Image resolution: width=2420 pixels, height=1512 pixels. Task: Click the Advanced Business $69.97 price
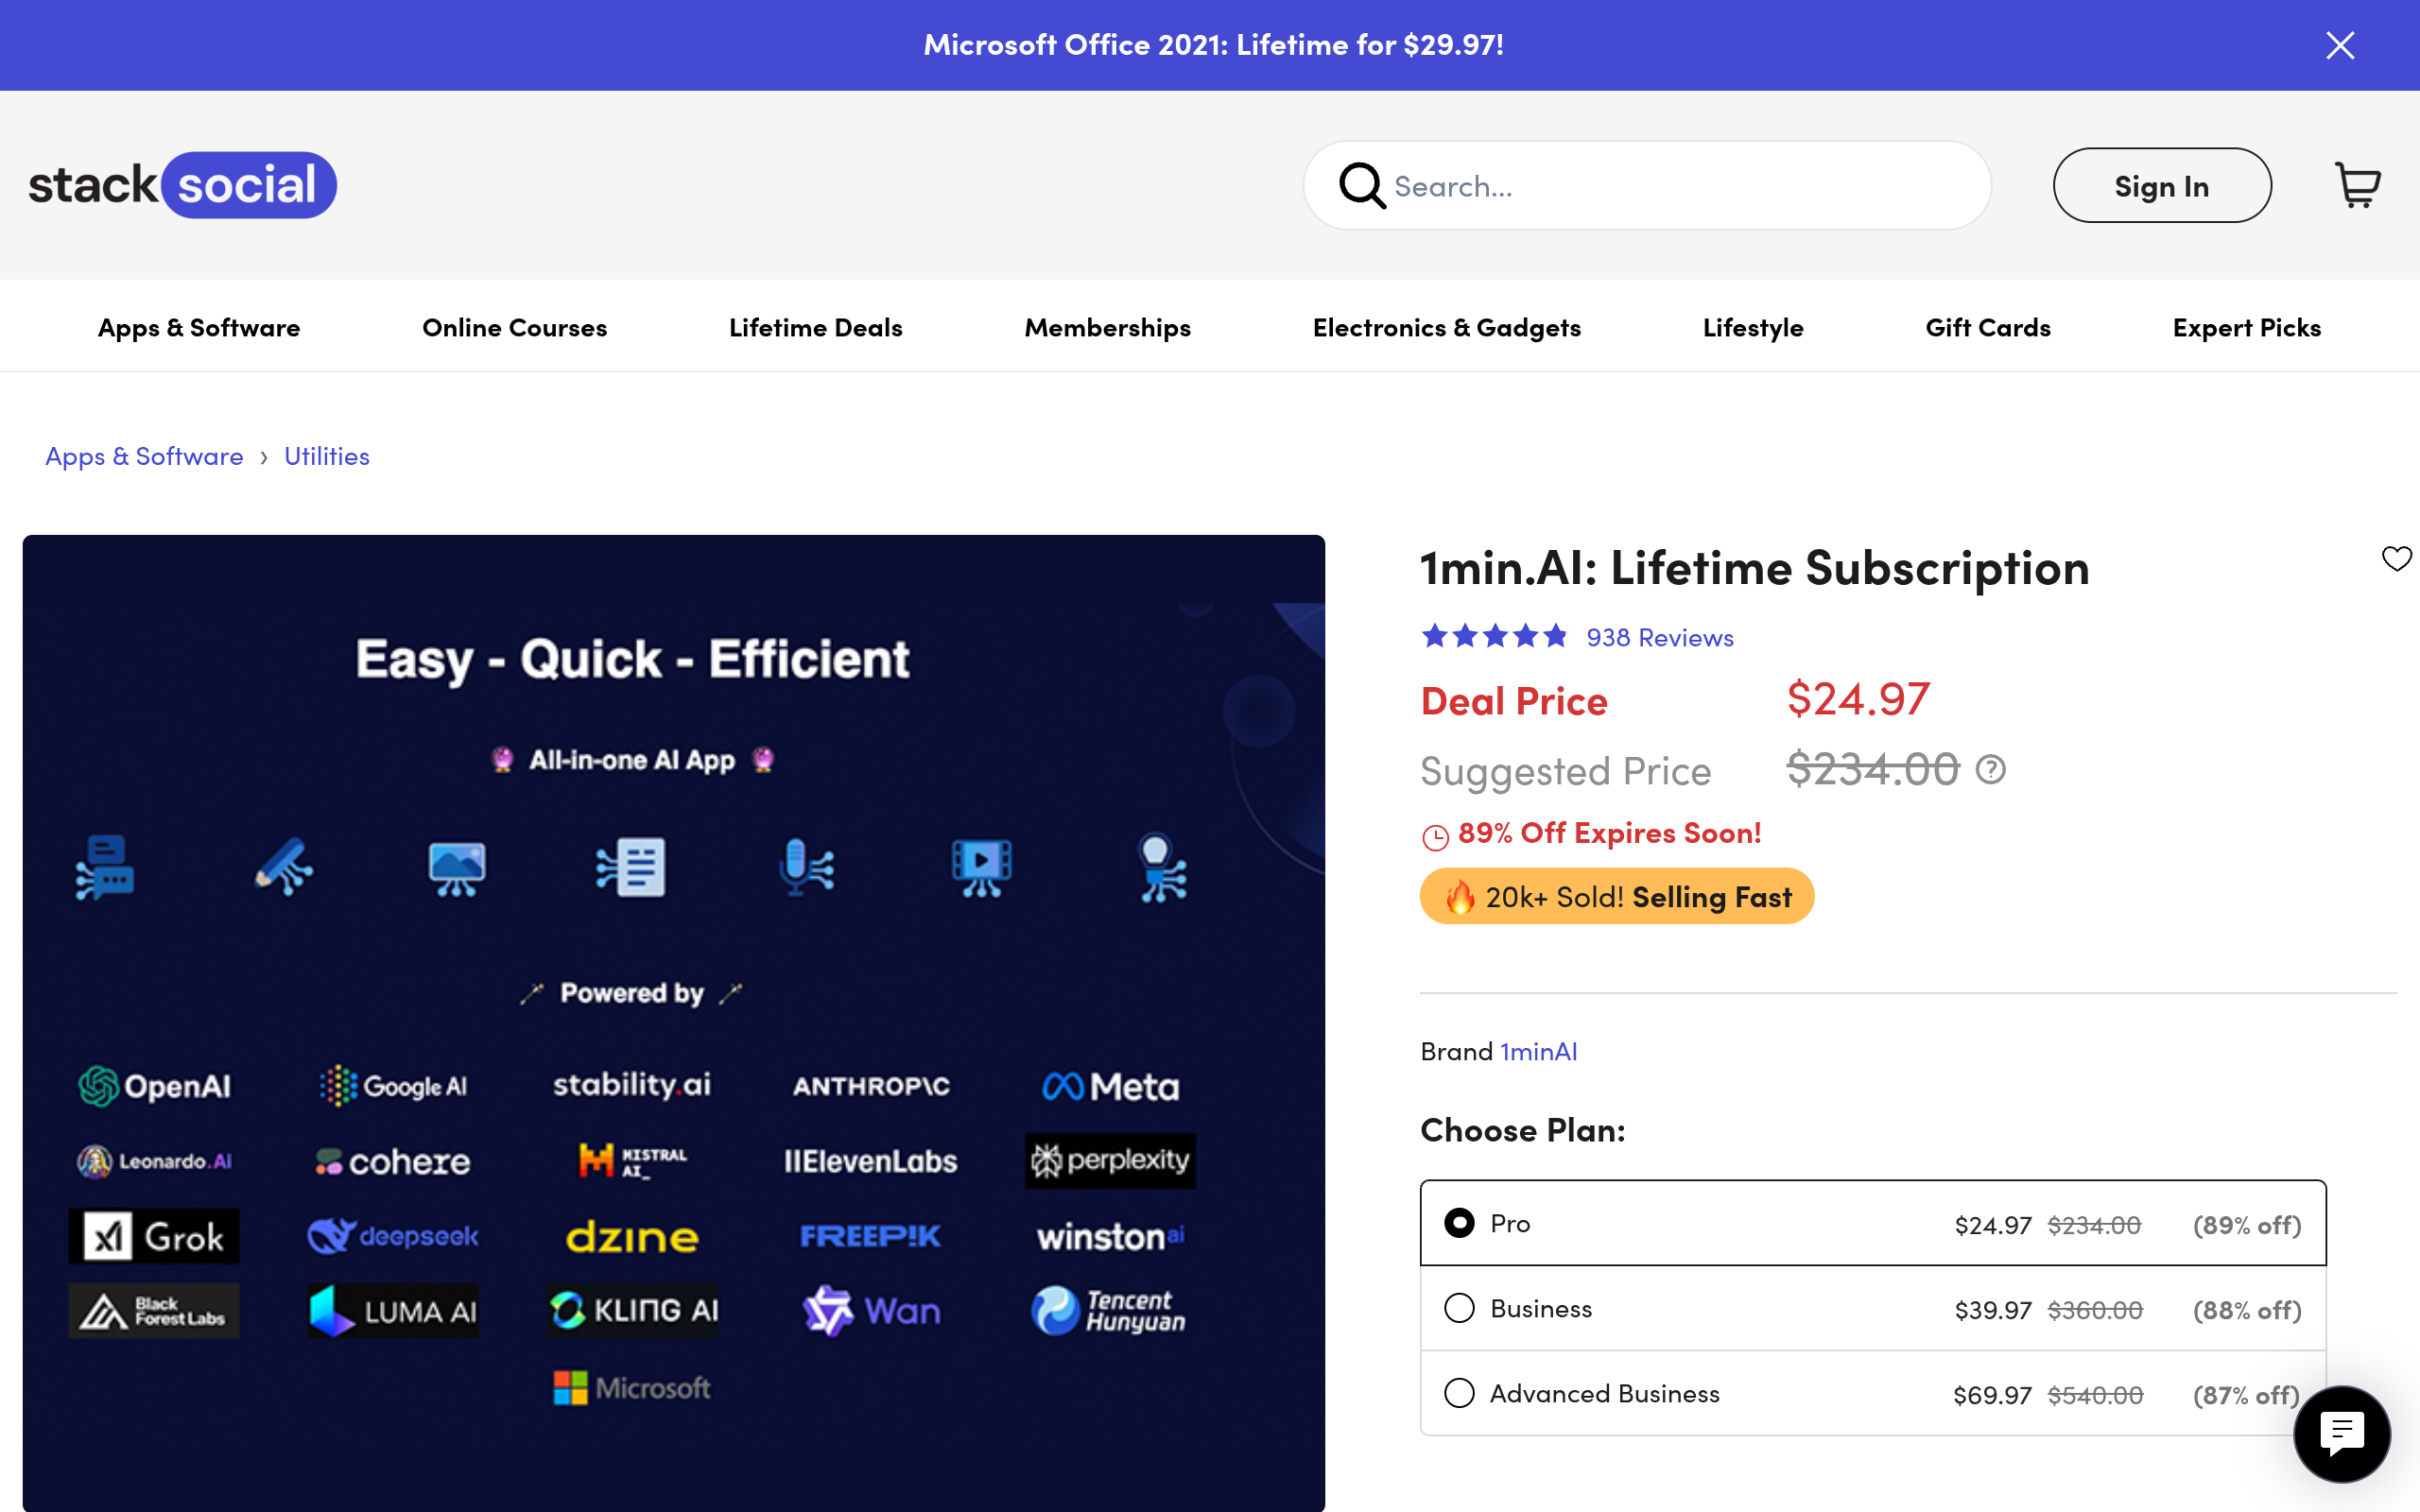1992,1395
